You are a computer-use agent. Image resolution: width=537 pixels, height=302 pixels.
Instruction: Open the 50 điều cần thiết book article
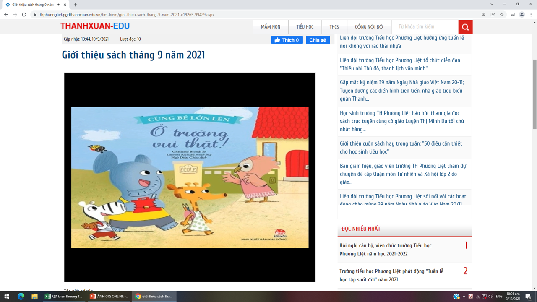tap(401, 148)
